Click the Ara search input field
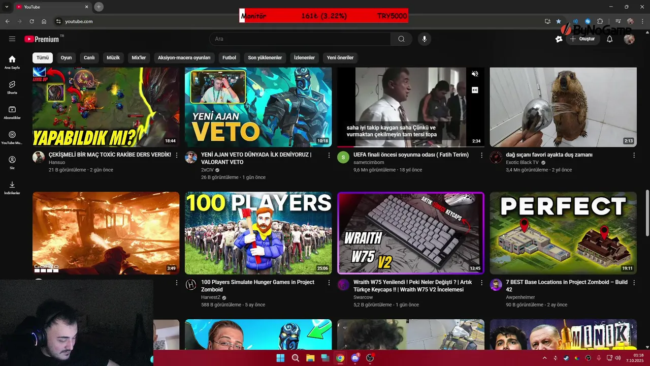 click(300, 39)
